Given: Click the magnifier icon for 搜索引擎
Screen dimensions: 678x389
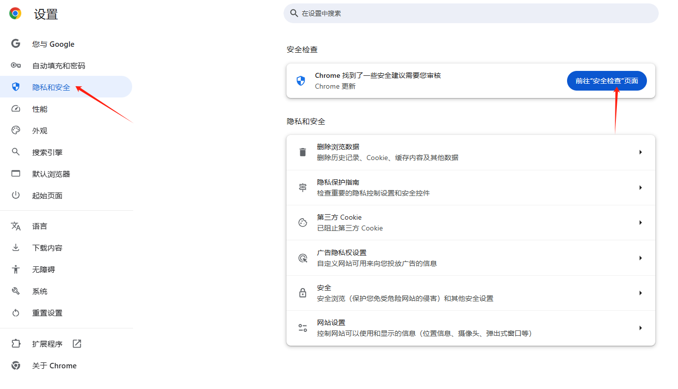Looking at the screenshot, I should tap(16, 152).
